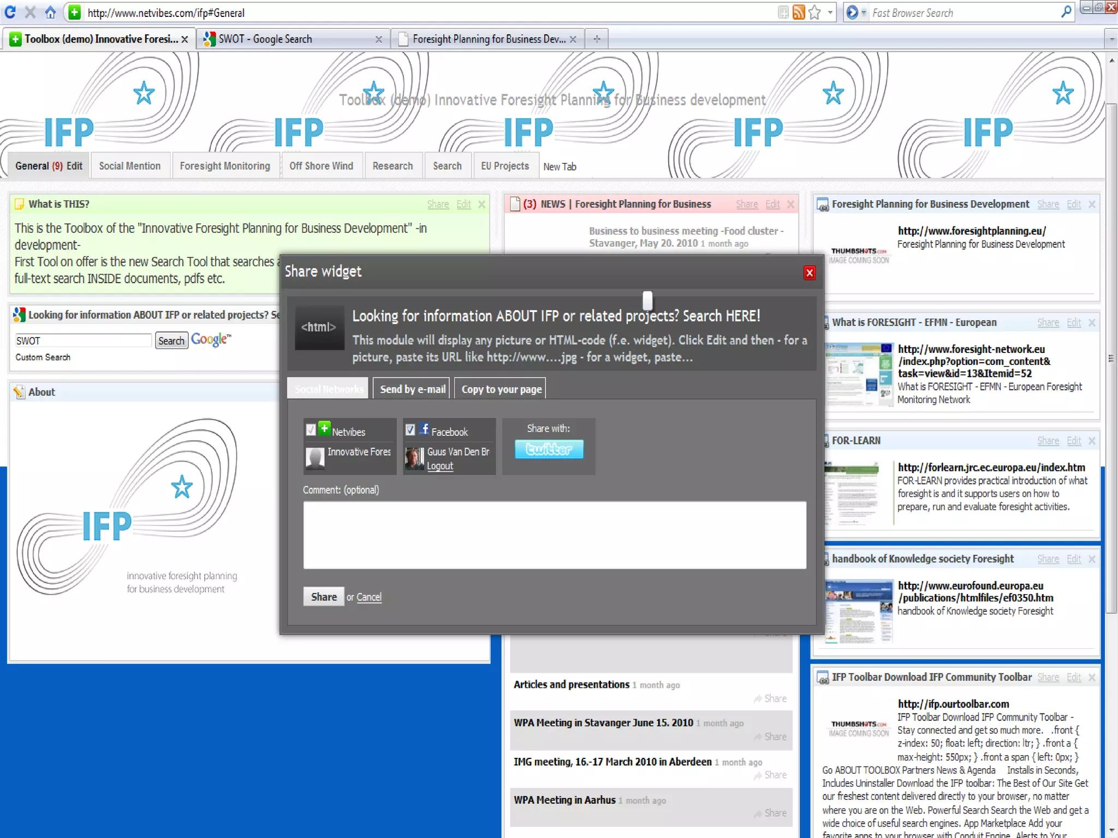Switch to the Send by e-mail tab

click(x=412, y=389)
